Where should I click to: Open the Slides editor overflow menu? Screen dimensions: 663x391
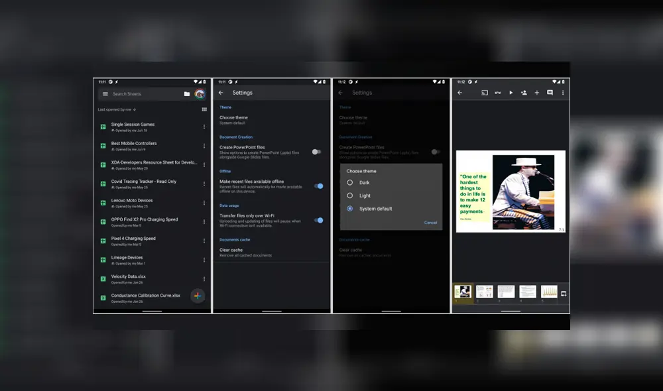click(563, 93)
